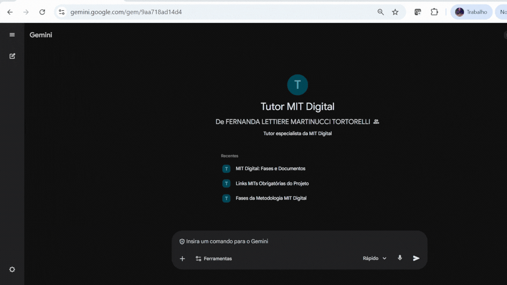Click the Tutor MIT Digital title
Screen dimensions: 507x285
point(298,106)
